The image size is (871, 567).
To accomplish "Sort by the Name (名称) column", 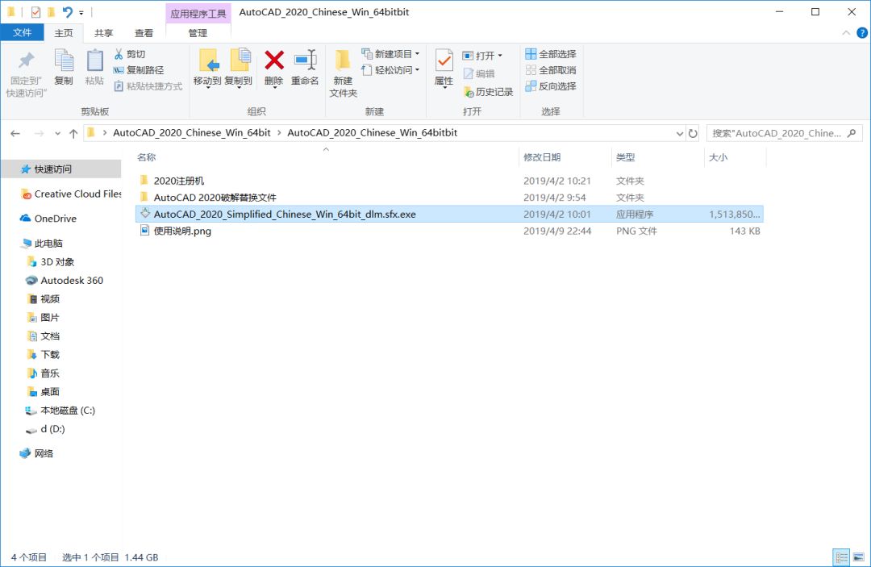I will pyautogui.click(x=147, y=157).
